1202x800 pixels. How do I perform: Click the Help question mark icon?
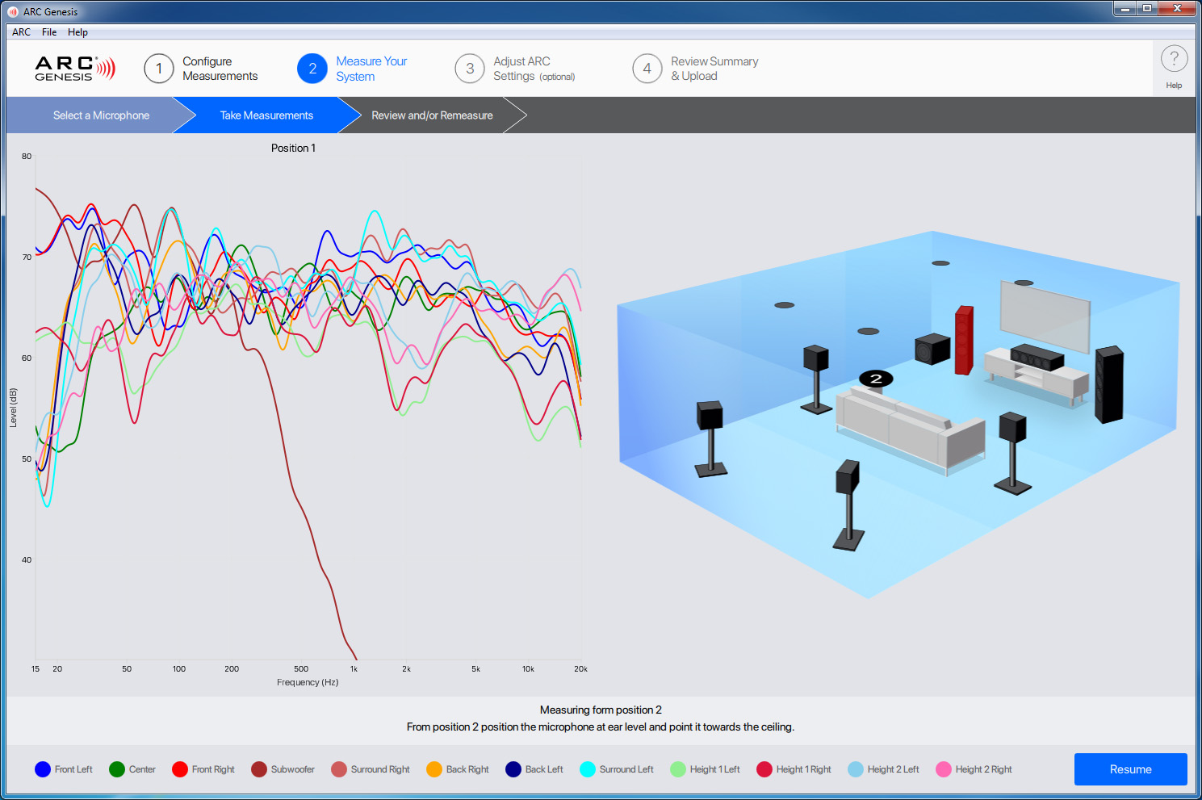click(x=1174, y=59)
